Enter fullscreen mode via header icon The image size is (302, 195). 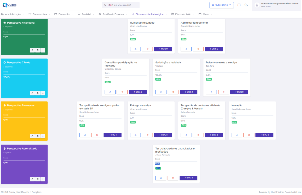point(239,5)
